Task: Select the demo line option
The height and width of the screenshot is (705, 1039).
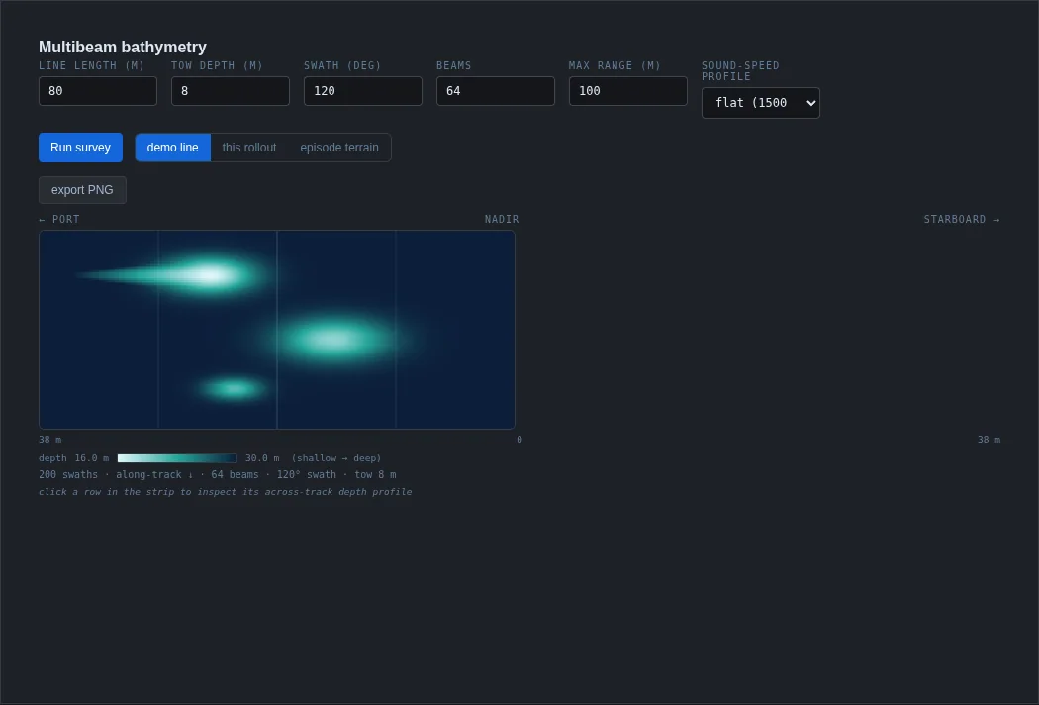Action: tap(172, 148)
